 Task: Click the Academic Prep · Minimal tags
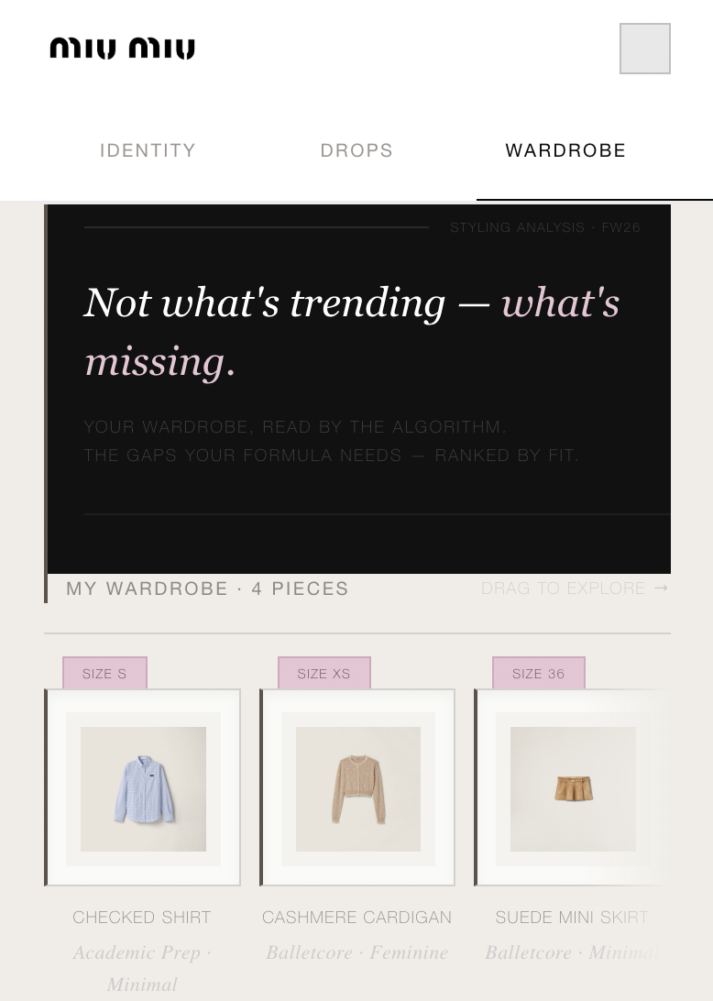click(x=142, y=968)
